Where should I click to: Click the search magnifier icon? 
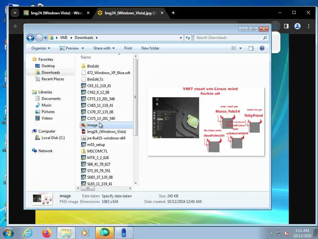click(x=265, y=38)
